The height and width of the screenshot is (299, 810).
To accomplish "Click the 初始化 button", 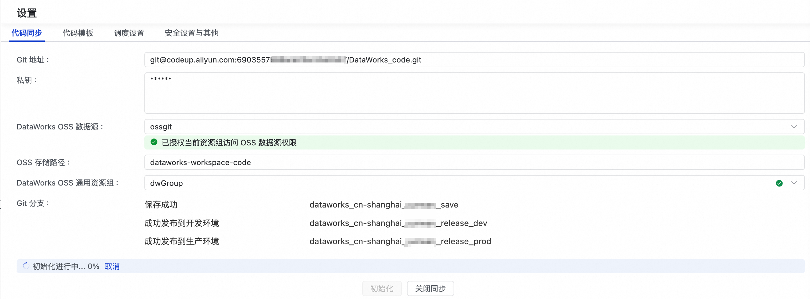I will tap(382, 288).
